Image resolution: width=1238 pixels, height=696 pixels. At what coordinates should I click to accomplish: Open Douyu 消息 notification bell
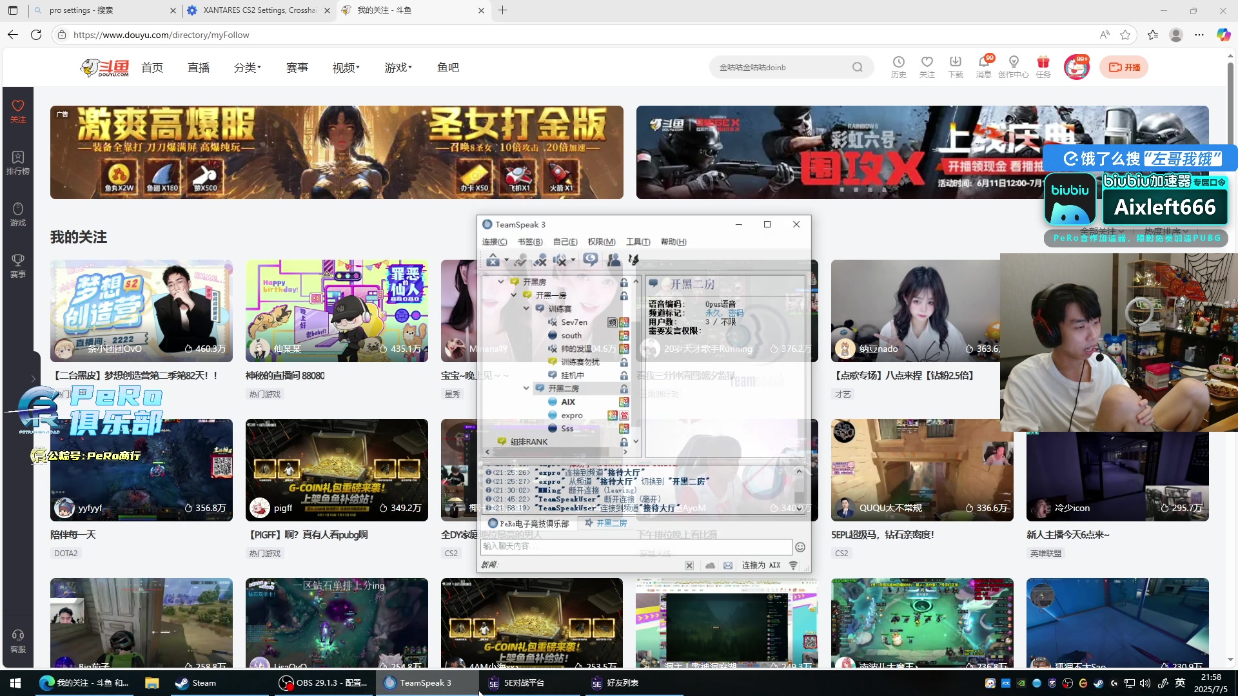click(984, 66)
